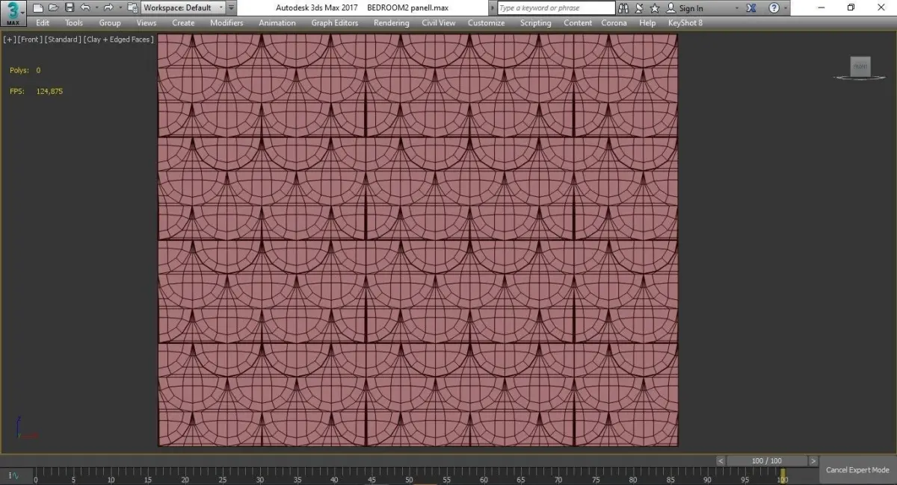Screen dimensions: 897x485
Task: Click the FPS 124,875 statistic text
Action: (x=36, y=91)
